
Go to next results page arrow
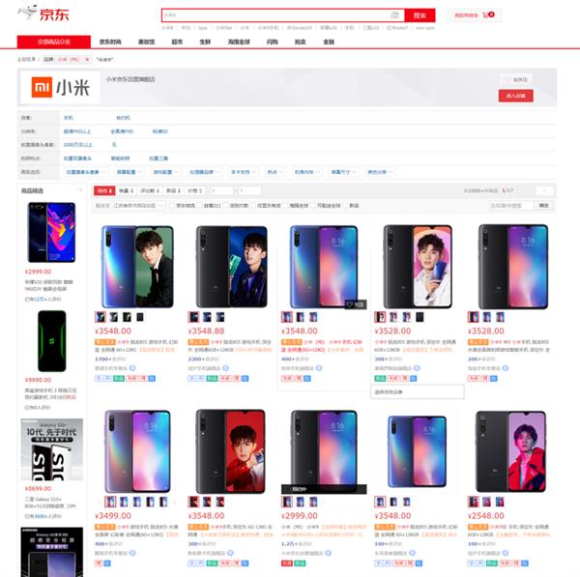coord(544,190)
